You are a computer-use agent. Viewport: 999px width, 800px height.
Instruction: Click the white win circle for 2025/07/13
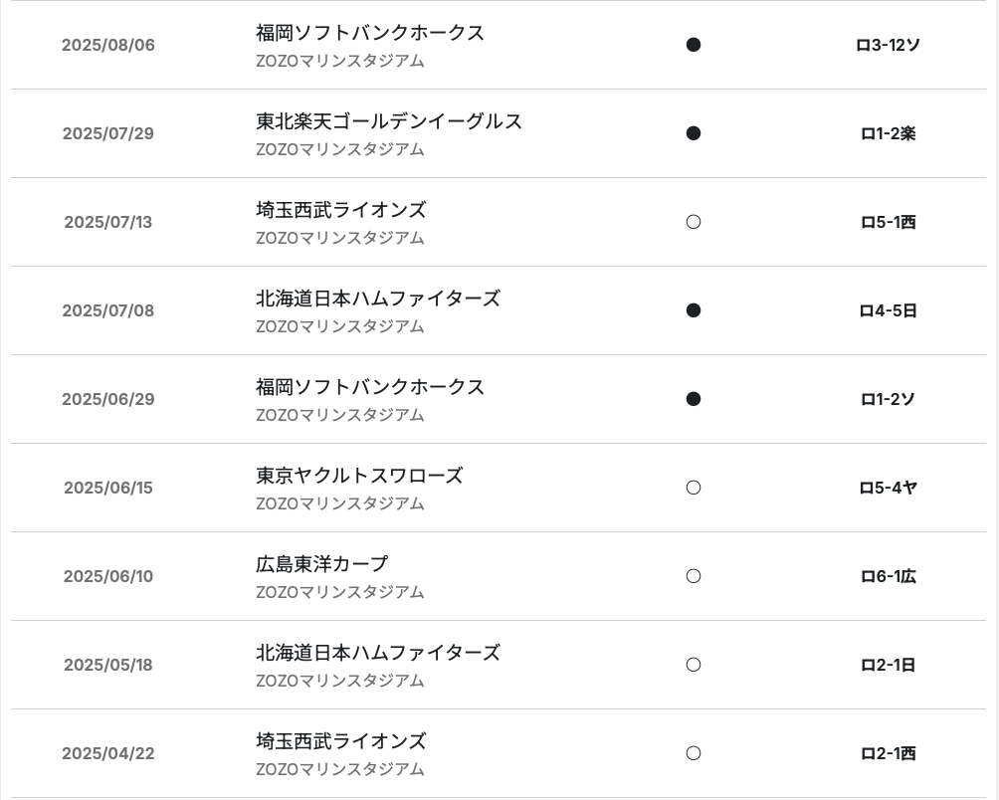[694, 222]
